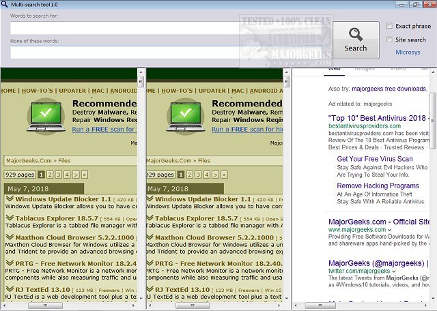
Task: Click last page double arrow in middle pane
Action: [x=225, y=175]
